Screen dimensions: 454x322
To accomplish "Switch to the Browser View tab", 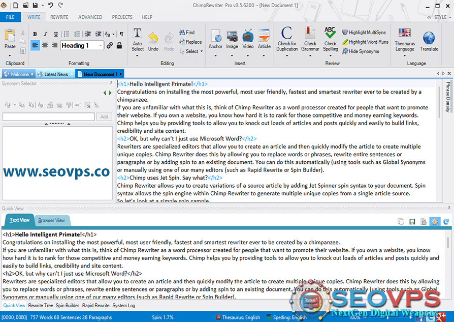I will tap(51, 220).
